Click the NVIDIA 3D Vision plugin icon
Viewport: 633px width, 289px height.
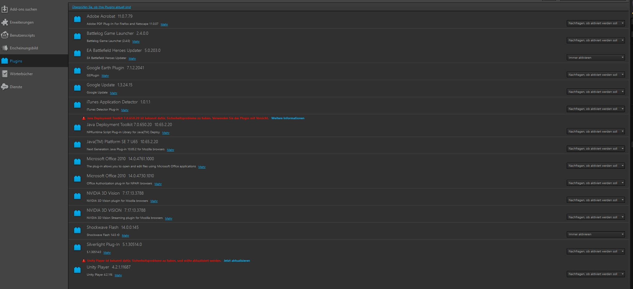(77, 196)
